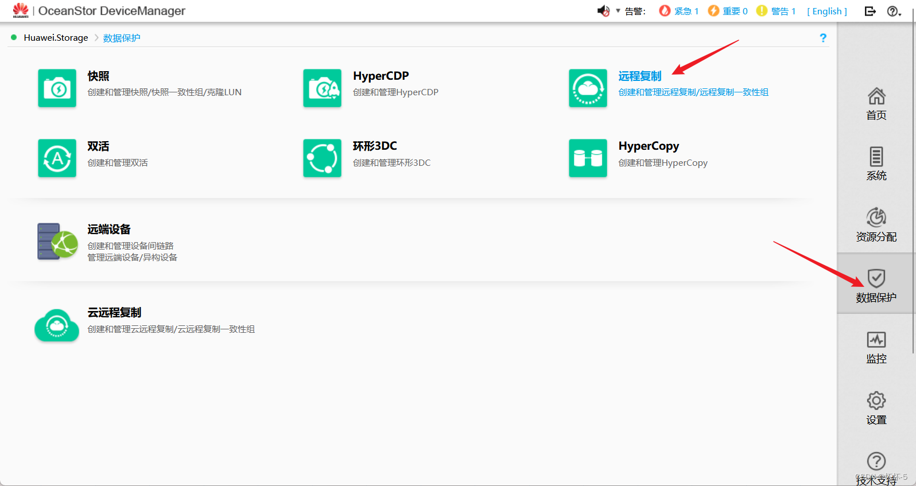
Task: Open the 远程复制 title link
Action: [x=640, y=76]
